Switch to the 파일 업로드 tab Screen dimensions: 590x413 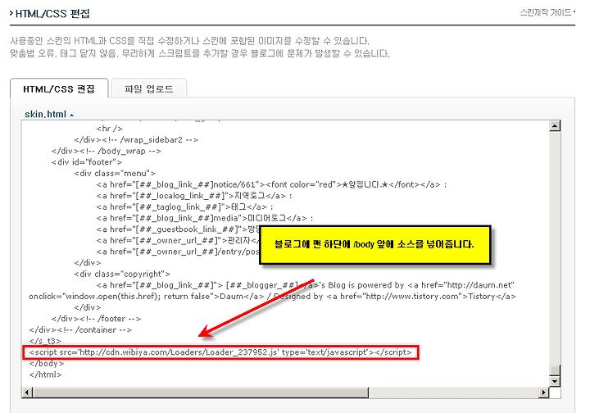click(149, 89)
